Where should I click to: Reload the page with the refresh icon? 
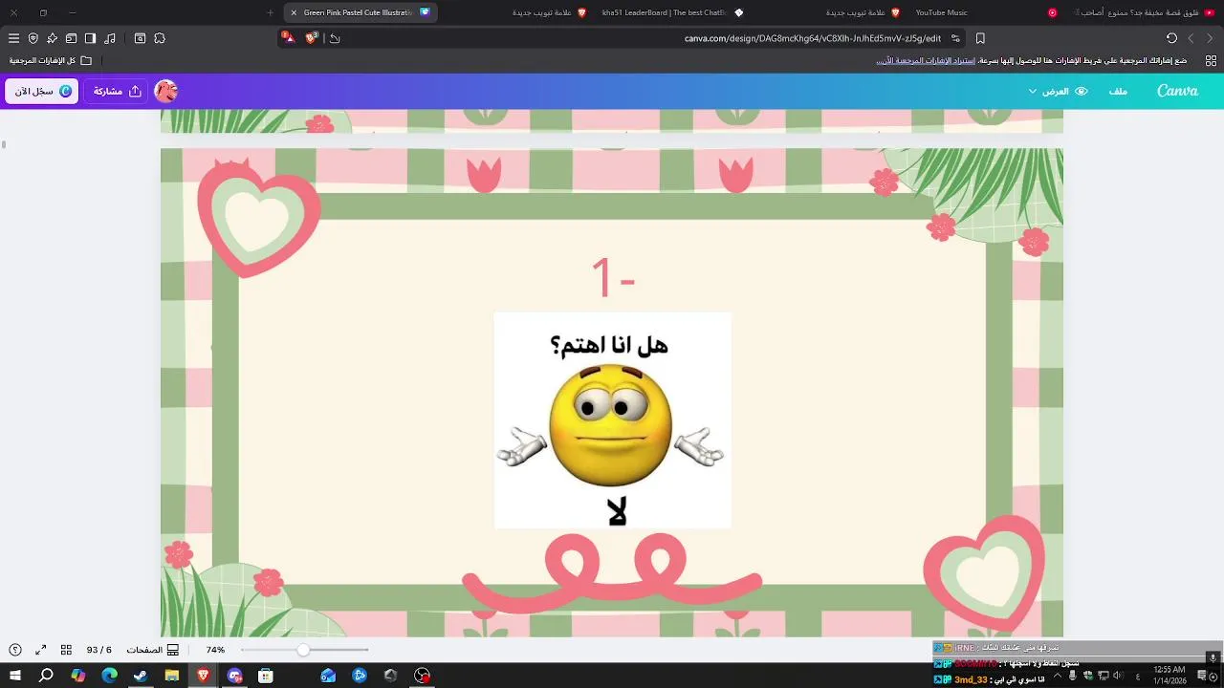(x=1171, y=38)
